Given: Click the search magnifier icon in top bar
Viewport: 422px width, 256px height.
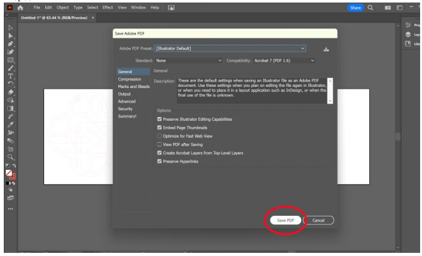Looking at the screenshot, I should pos(370,7).
